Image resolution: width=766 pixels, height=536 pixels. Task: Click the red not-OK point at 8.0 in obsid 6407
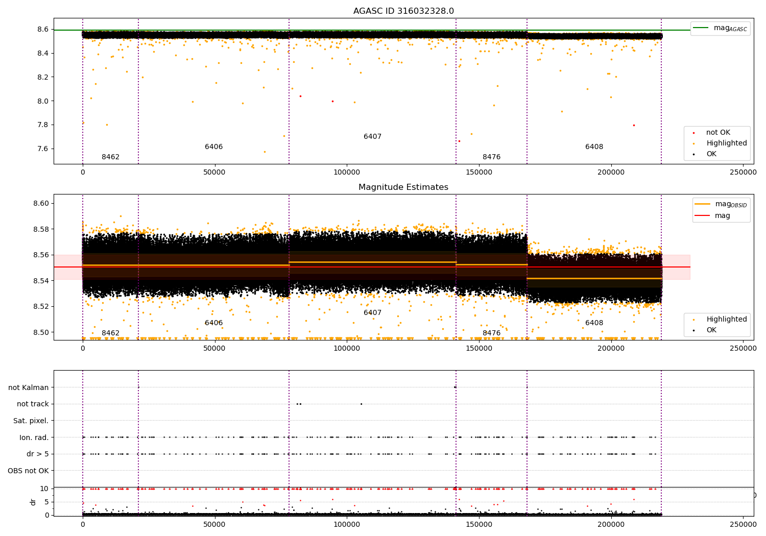click(332, 101)
